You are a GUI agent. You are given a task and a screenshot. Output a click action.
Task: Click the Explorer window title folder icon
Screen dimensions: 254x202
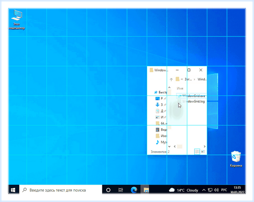point(151,70)
